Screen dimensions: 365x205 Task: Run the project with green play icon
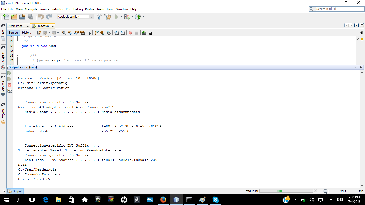click(117, 17)
